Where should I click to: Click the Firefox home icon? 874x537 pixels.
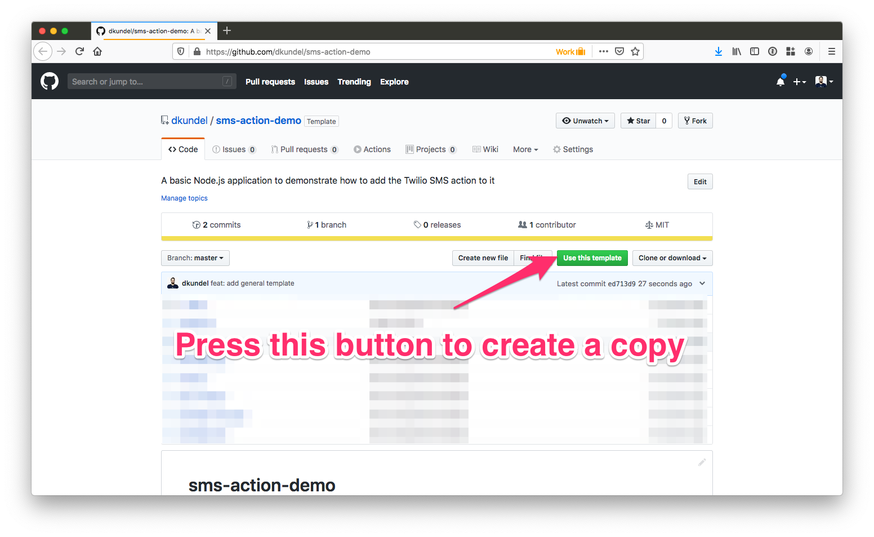coord(97,51)
